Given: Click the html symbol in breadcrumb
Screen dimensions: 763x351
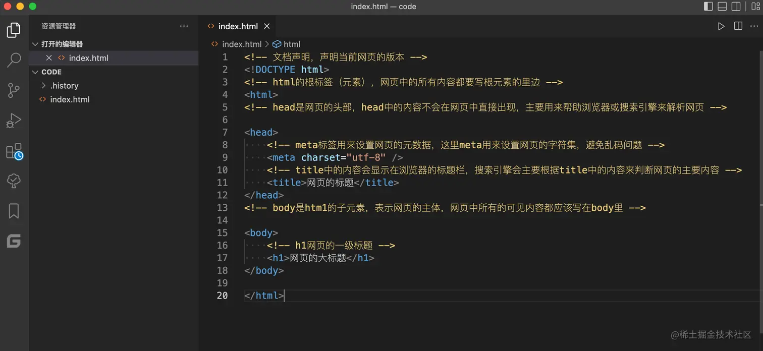Looking at the screenshot, I should tap(292, 44).
